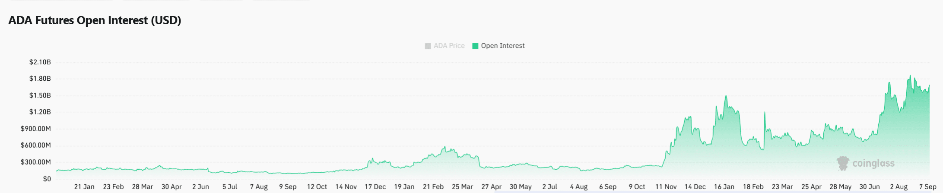Click the 30 May date label
This screenshot has height=193, width=943.
coord(521,187)
